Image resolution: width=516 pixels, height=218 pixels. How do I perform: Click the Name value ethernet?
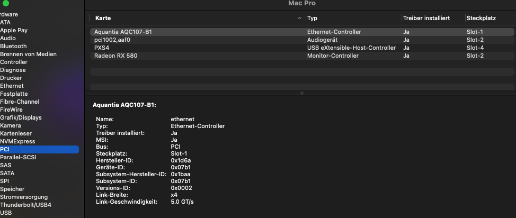[x=183, y=119]
